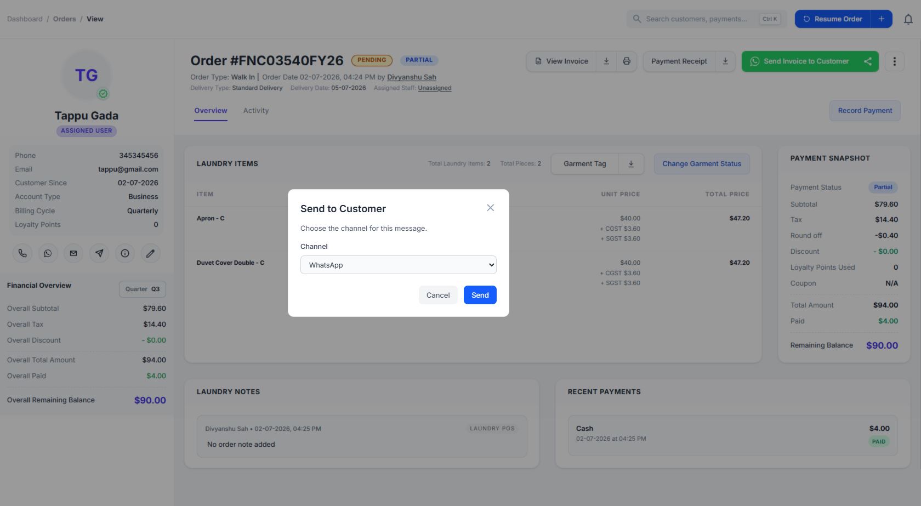Click the paper plane send icon
921x506 pixels.
pos(99,253)
